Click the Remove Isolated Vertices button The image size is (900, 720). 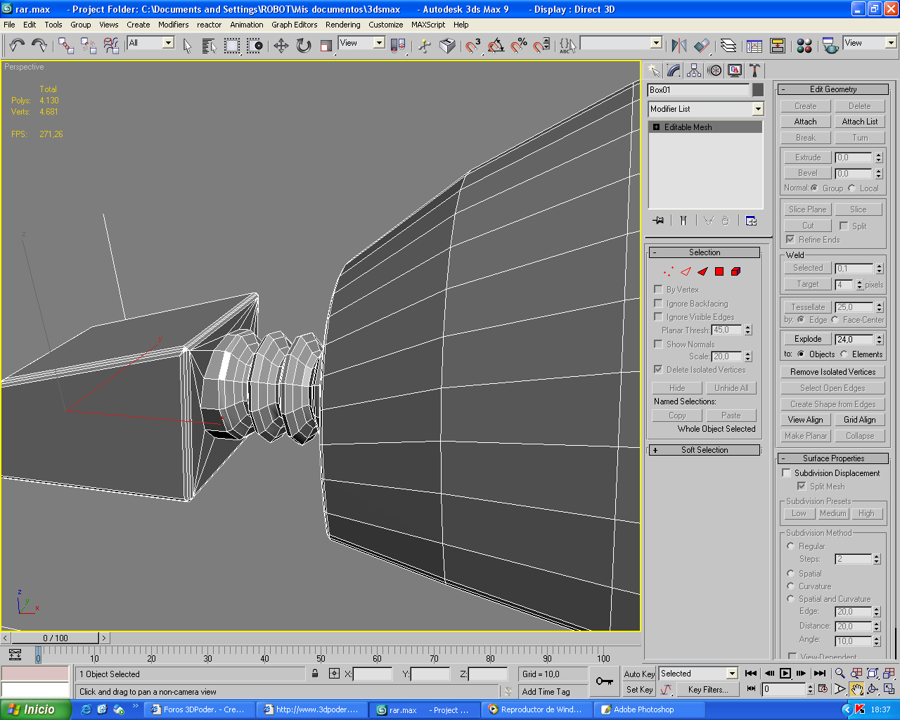[832, 372]
